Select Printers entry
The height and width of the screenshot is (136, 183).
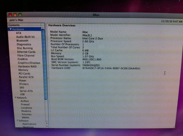(24, 84)
